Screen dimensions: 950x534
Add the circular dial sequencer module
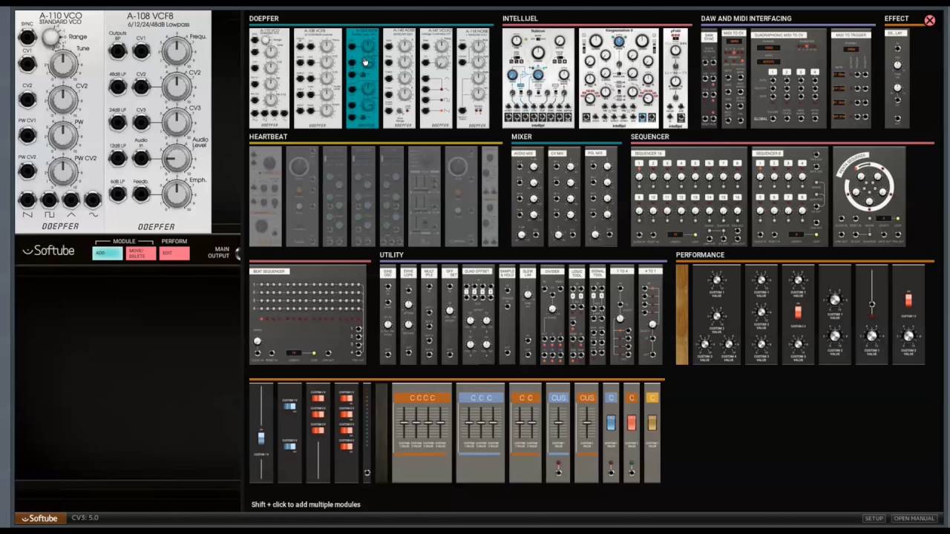868,197
